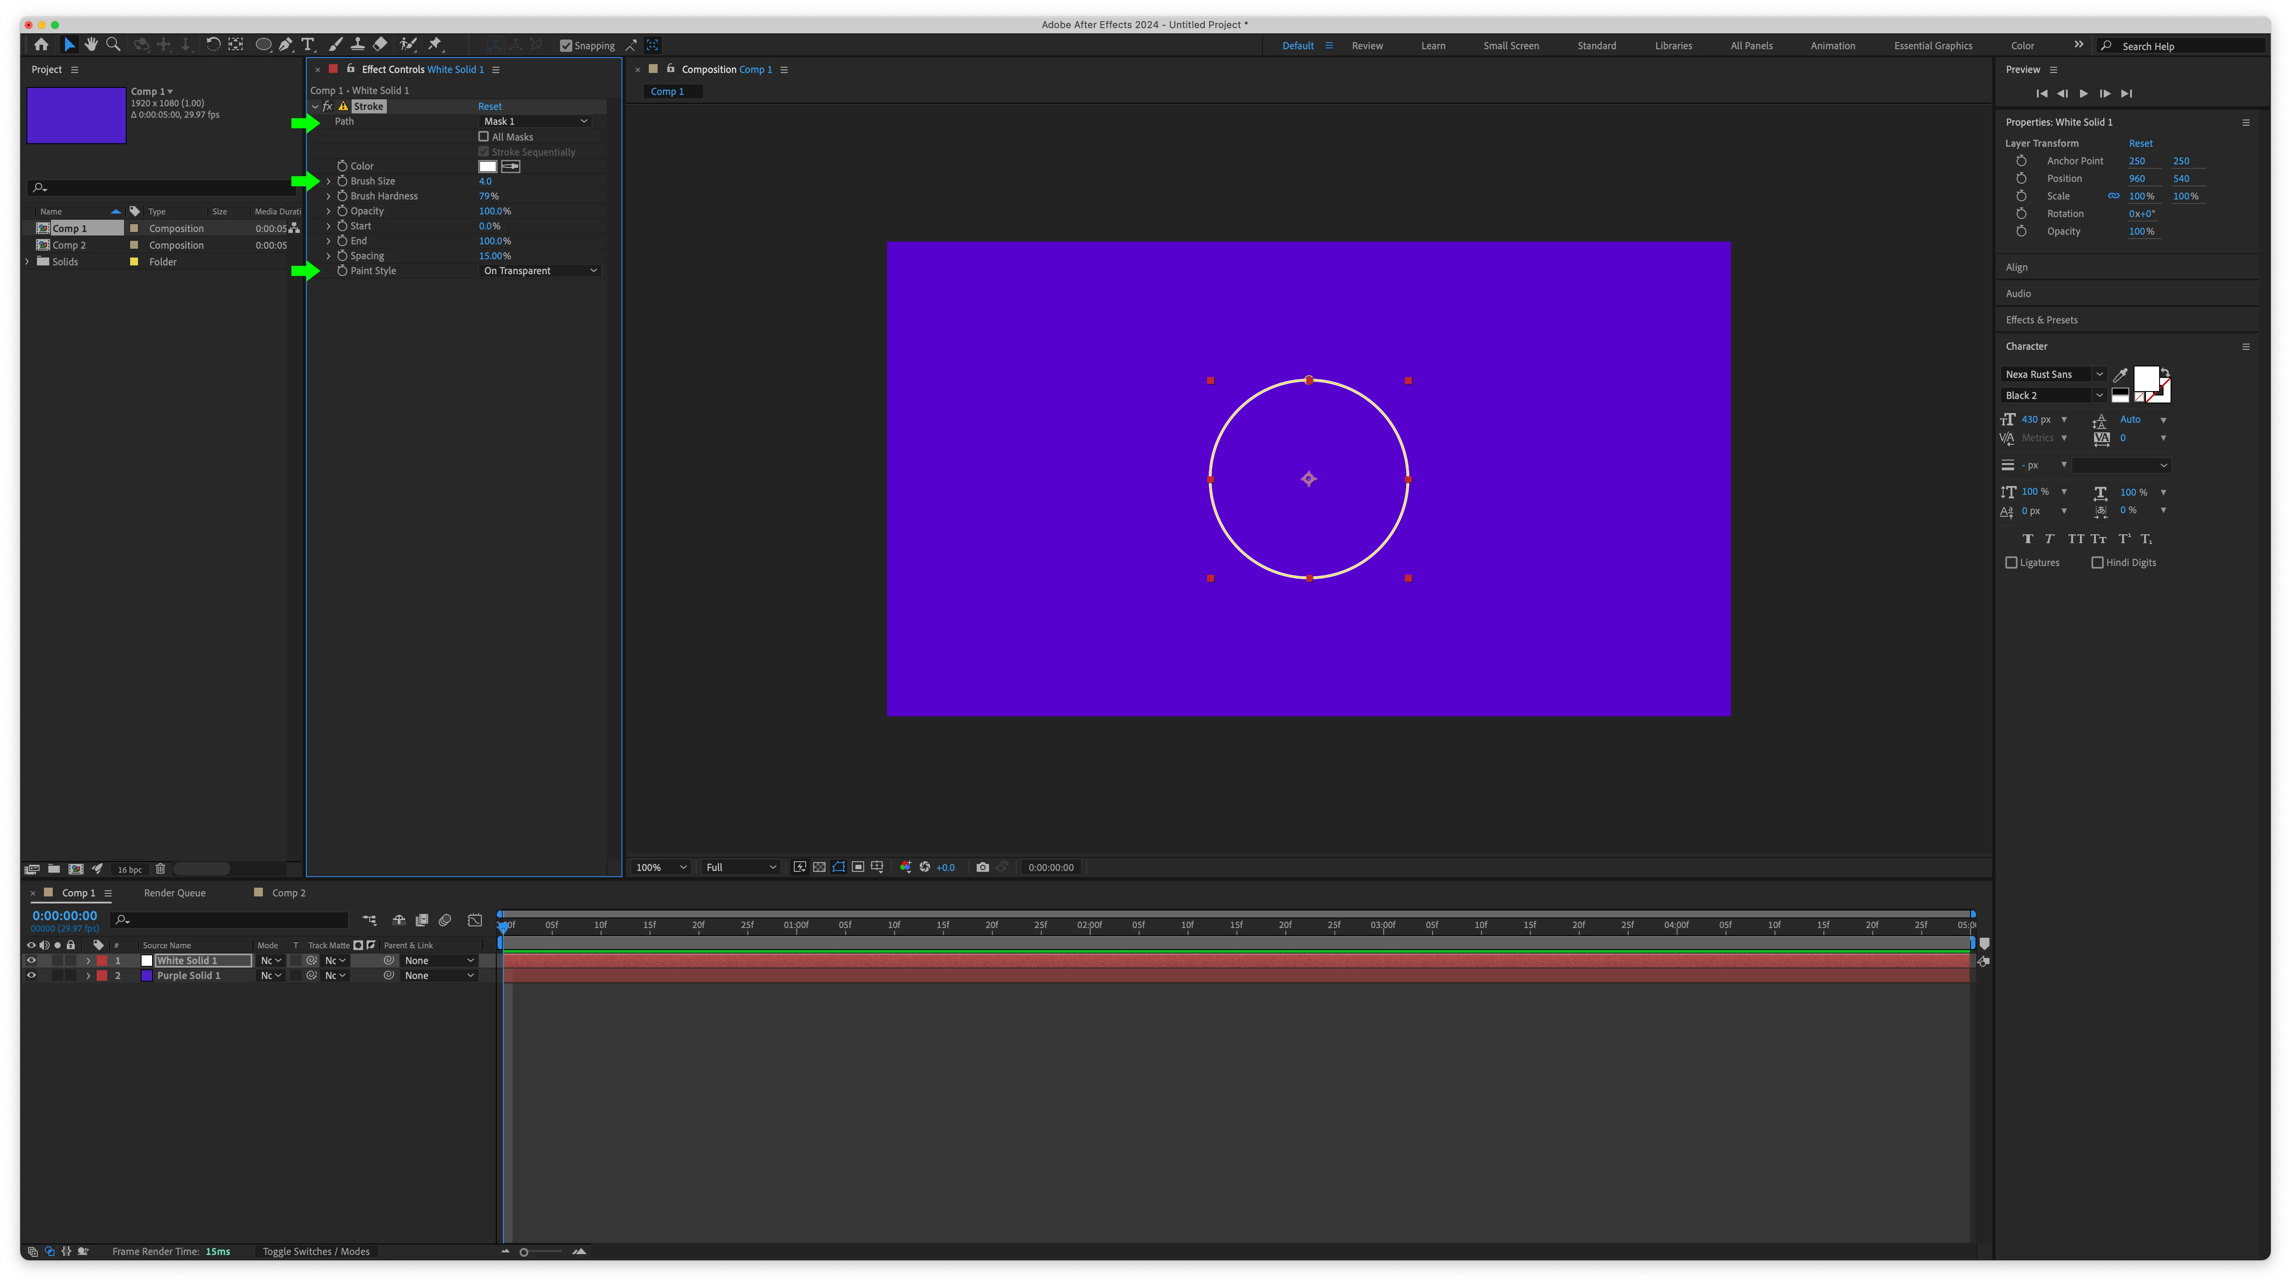Viewport: 2291px width, 1284px height.
Task: Click the Stroke Color swatch
Action: click(487, 166)
